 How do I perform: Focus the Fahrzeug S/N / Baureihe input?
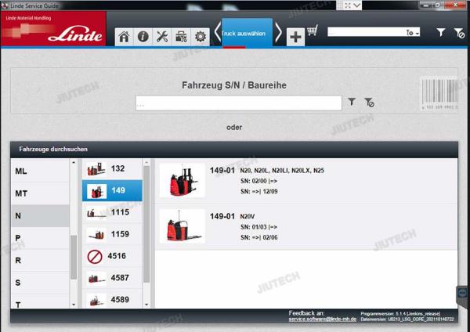pyautogui.click(x=239, y=103)
